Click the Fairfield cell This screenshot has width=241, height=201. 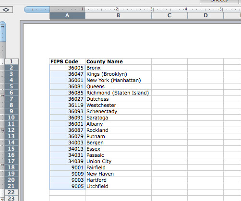[118, 167]
